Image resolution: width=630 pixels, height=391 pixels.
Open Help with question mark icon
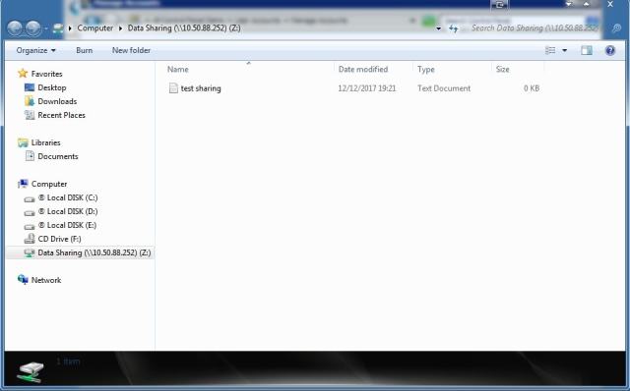click(610, 50)
